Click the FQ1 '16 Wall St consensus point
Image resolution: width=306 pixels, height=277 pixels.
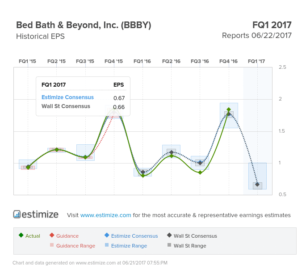(143, 172)
